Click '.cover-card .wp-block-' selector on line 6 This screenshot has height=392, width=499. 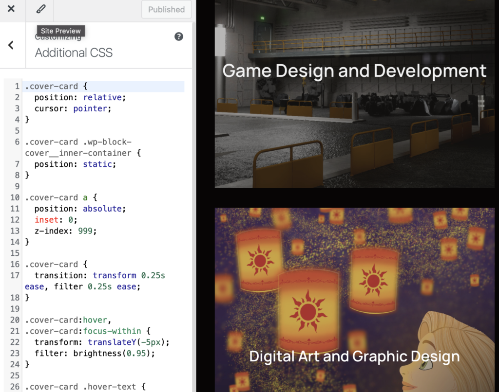pos(78,142)
